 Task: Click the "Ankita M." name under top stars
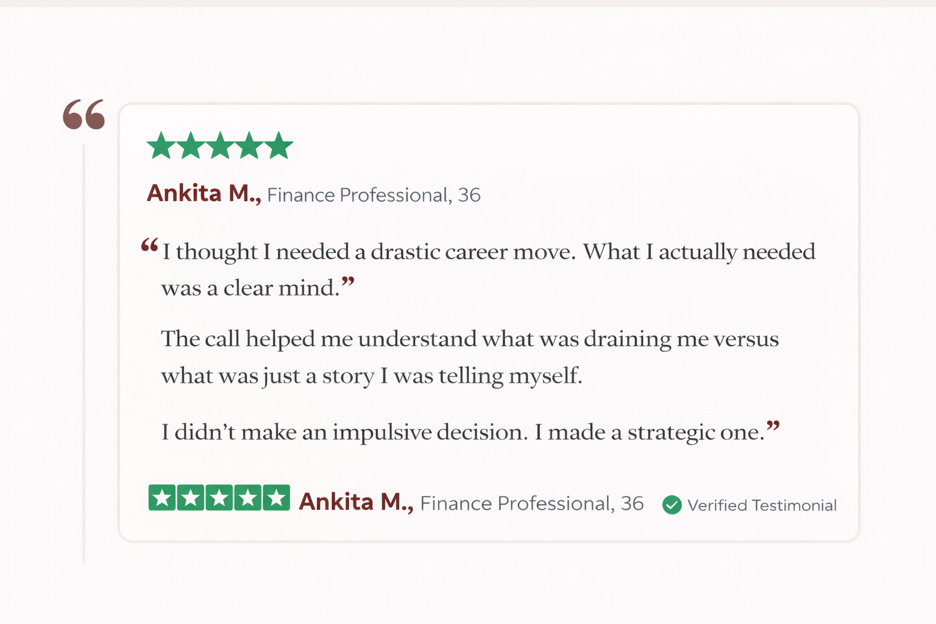coord(204,194)
